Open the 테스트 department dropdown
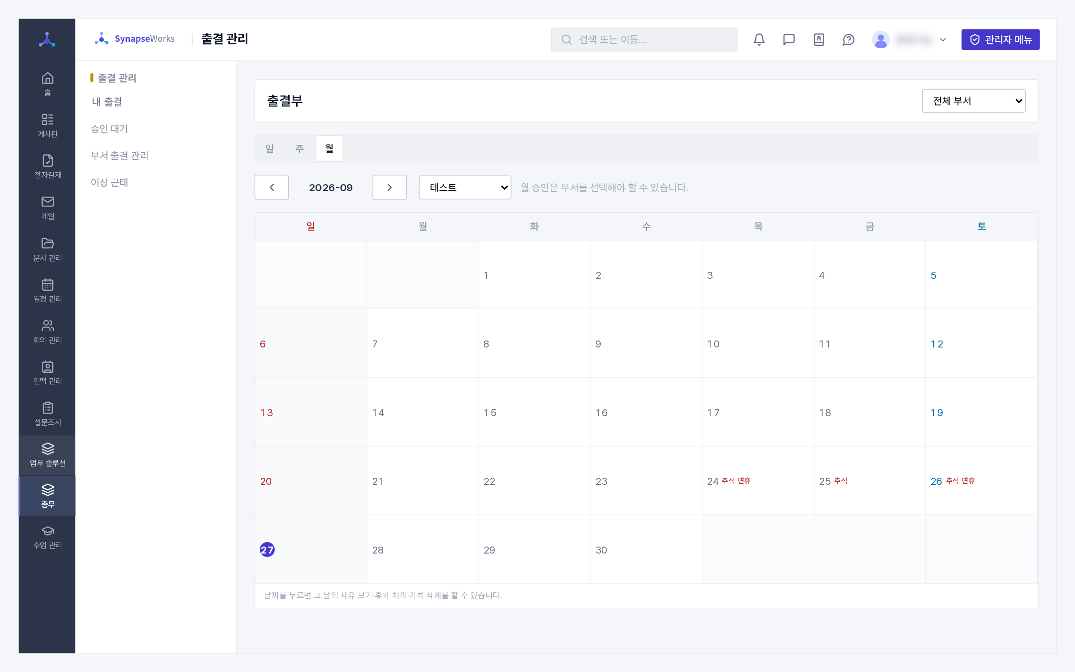 tap(465, 187)
